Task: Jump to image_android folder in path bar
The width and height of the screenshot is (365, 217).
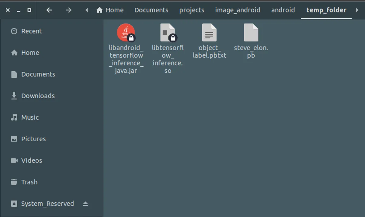Action: [x=238, y=10]
